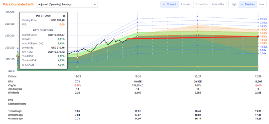Click the Market Value USD 10.761,27 value
Viewport: 269px width, 124px height.
(x=56, y=35)
